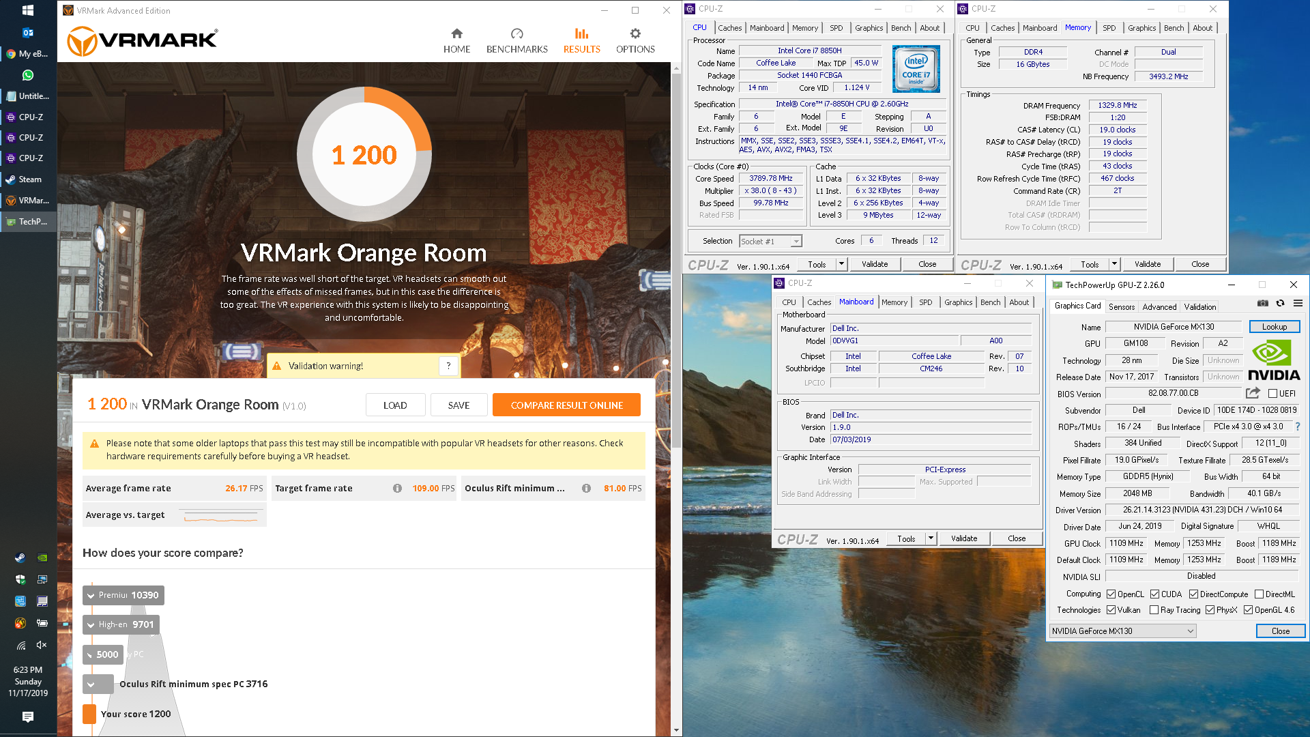1310x737 pixels.
Task: Expand the Oculus Rift minimum spec PC entry
Action: (98, 684)
